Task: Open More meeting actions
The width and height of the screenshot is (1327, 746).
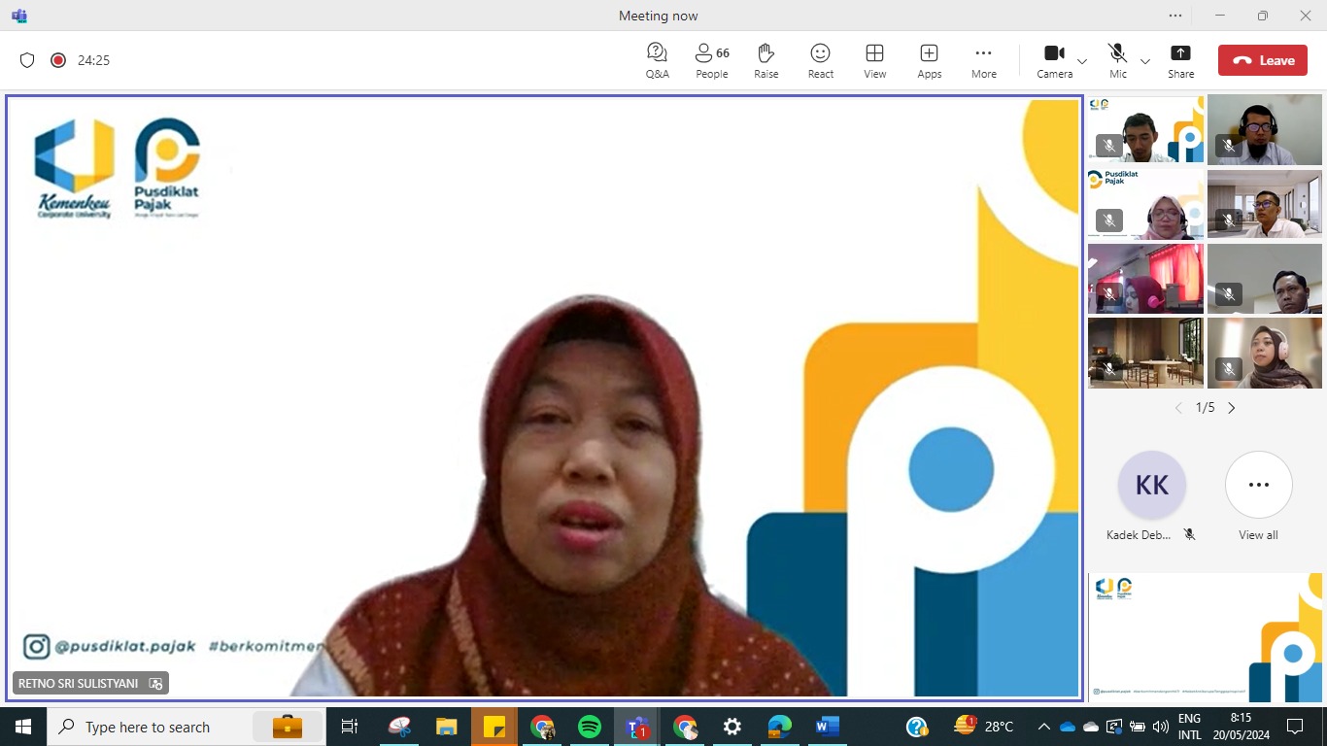Action: tap(983, 59)
